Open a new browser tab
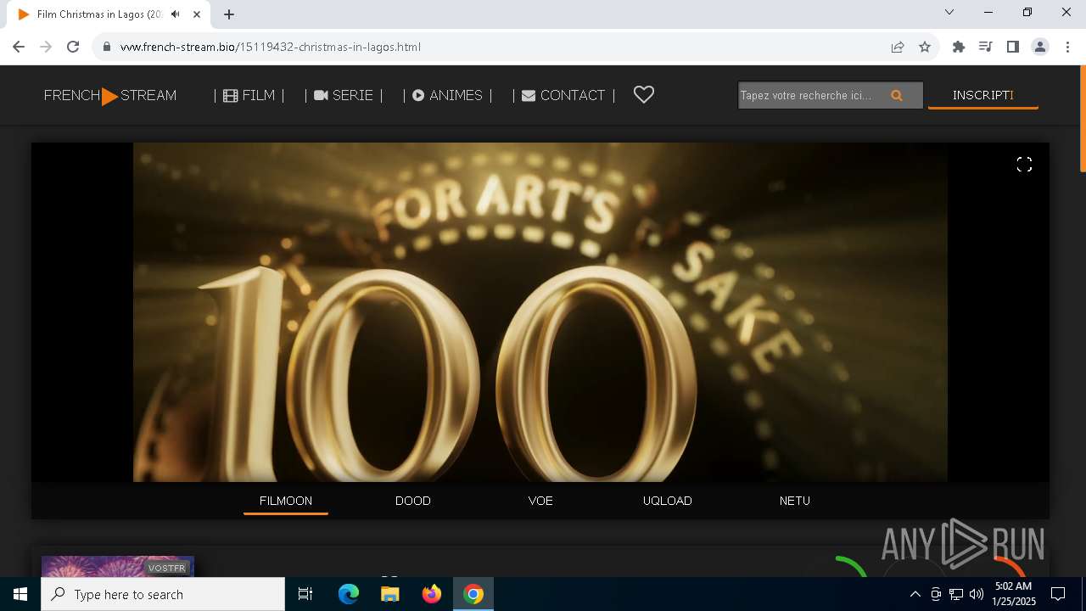Screen dimensions: 1086x611 pos(229,14)
